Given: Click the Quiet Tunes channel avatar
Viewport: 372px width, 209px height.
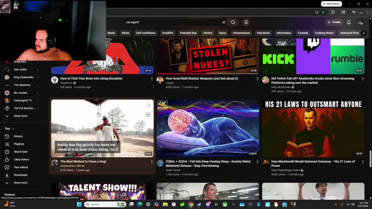Looking at the screenshot, I should (x=160, y=163).
